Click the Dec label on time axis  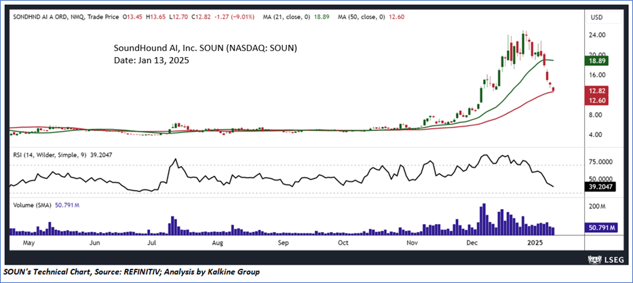472,243
